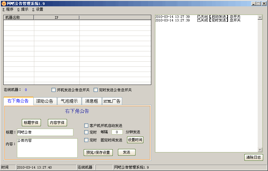268x171 pixels.
Task: Open the S.设置 menu
Action: [x=38, y=9]
